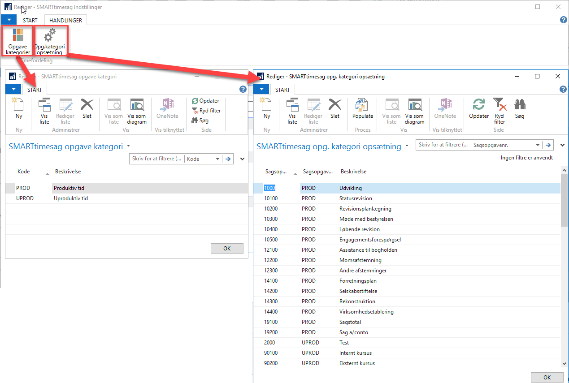Click Vis som diagram in opgave kategori window
569x383 pixels.
point(136,111)
